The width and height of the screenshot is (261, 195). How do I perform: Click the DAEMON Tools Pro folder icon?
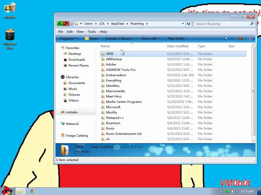103,70
